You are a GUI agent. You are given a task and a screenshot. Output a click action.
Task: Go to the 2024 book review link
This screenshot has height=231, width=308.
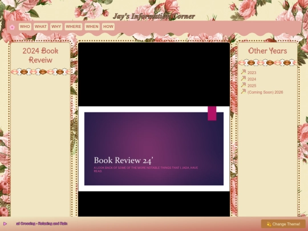coord(252,79)
